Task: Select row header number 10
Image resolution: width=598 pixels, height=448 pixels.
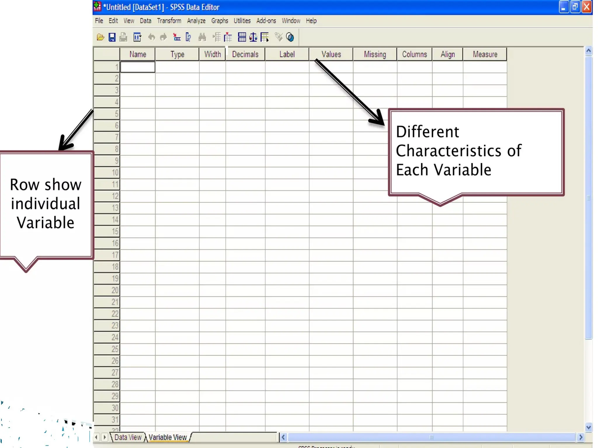Action: pos(107,173)
